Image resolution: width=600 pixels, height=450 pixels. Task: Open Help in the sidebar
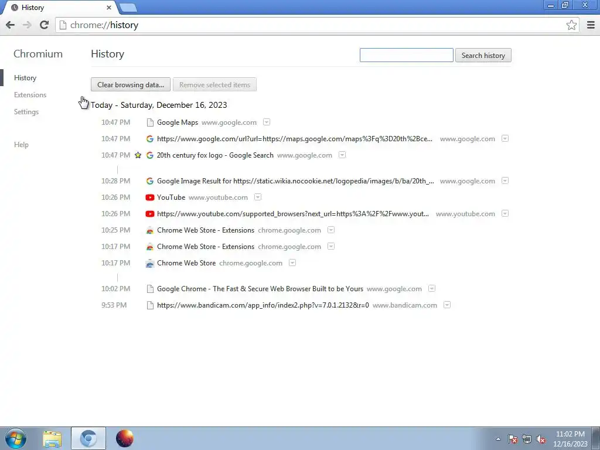[x=22, y=145]
